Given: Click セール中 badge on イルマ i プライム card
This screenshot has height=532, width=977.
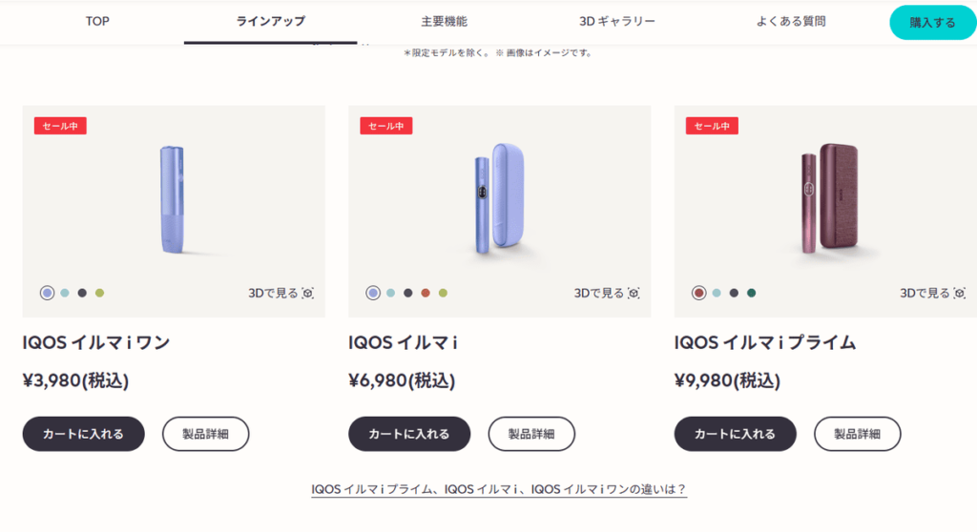Looking at the screenshot, I should pos(712,126).
